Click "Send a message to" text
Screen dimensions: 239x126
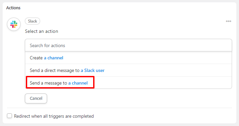[48, 83]
